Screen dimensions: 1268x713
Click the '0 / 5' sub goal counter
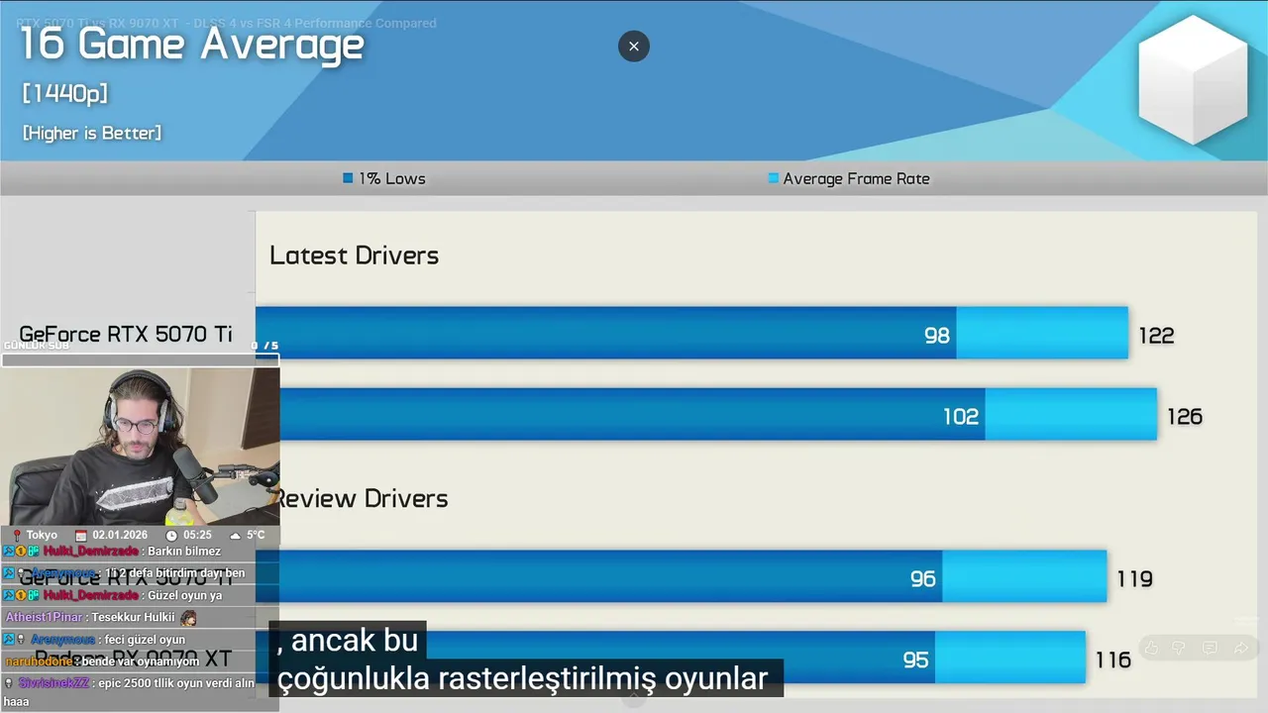click(x=264, y=346)
